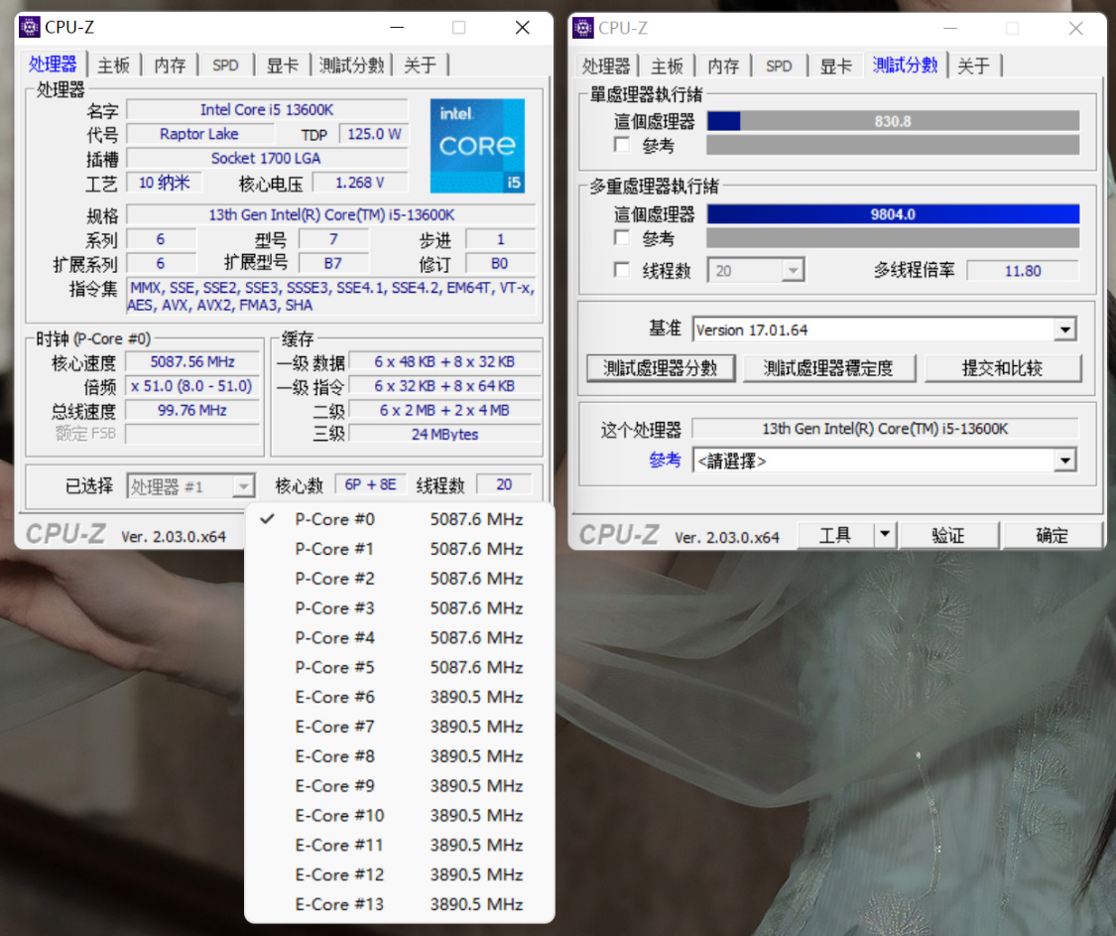Enable the multi-thread 參考 reference checkbox

pos(622,237)
